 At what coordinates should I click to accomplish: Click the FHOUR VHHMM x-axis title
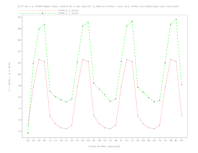[104, 146]
